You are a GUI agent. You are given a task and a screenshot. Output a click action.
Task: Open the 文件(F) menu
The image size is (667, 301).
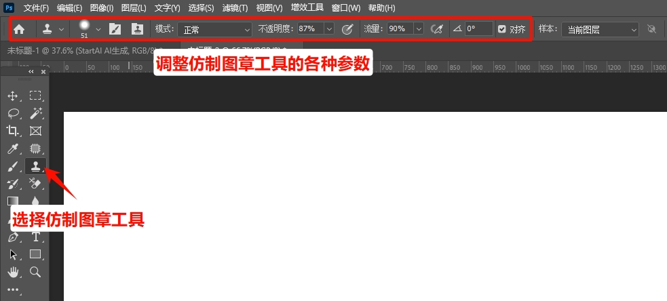[36, 7]
